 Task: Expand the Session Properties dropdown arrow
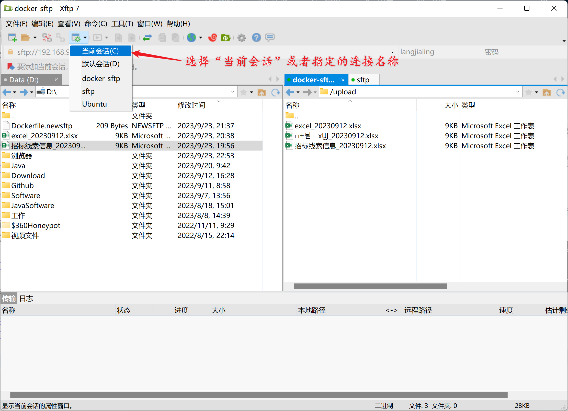(x=85, y=38)
